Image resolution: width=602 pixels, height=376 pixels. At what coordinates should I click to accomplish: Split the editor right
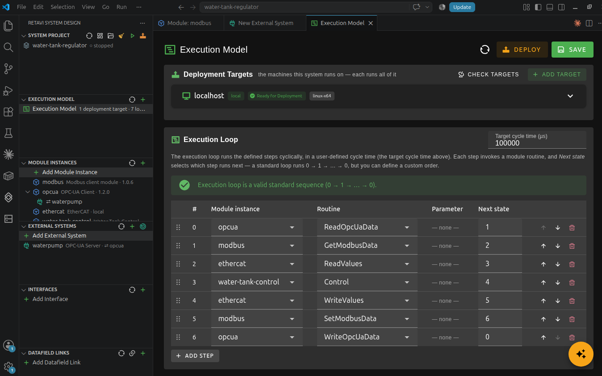pos(589,23)
